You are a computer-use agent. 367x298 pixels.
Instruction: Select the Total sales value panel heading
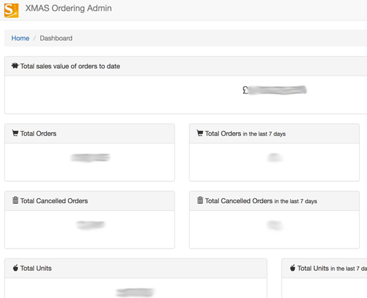pos(70,66)
